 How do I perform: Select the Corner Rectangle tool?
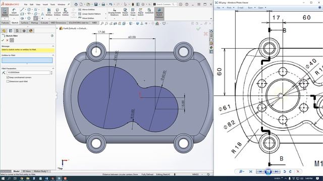click(22, 14)
